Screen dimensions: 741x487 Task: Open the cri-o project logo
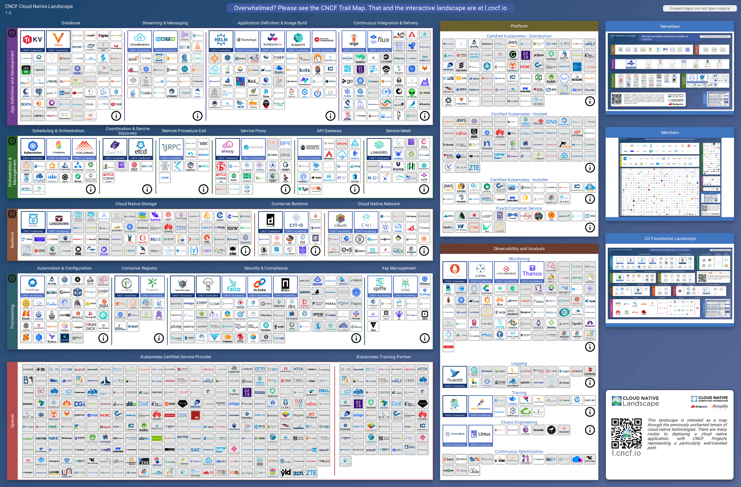pos(296,222)
